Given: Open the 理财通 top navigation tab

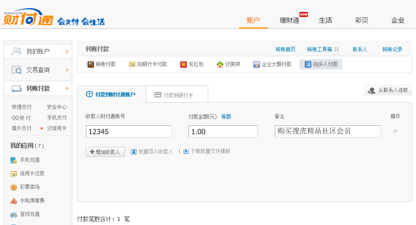Looking at the screenshot, I should click(290, 21).
